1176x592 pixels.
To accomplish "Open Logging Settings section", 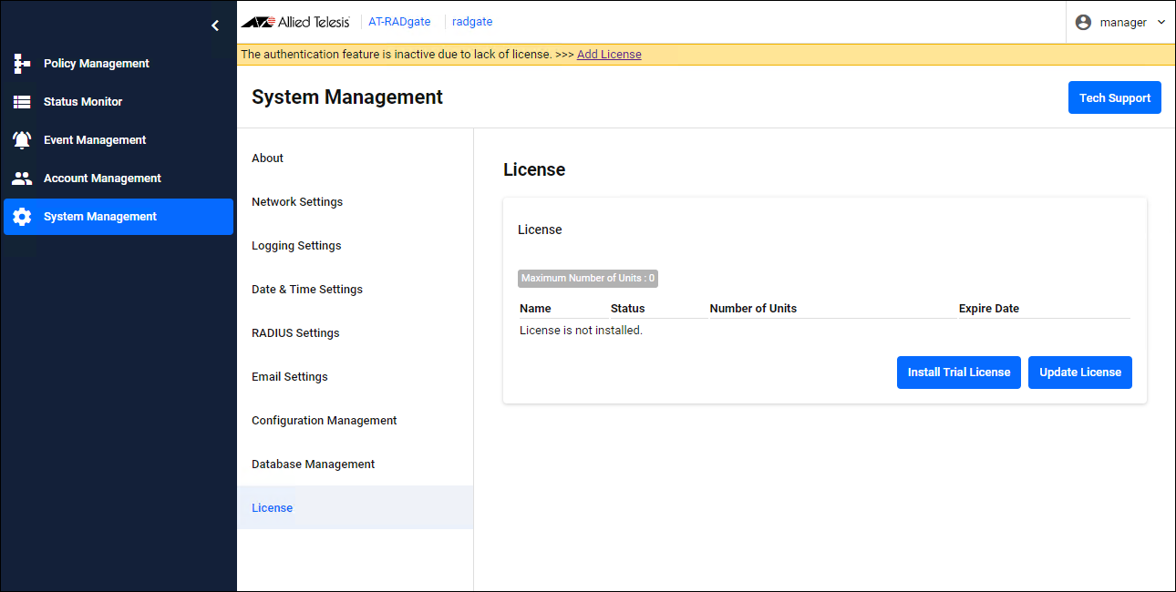I will [x=296, y=246].
